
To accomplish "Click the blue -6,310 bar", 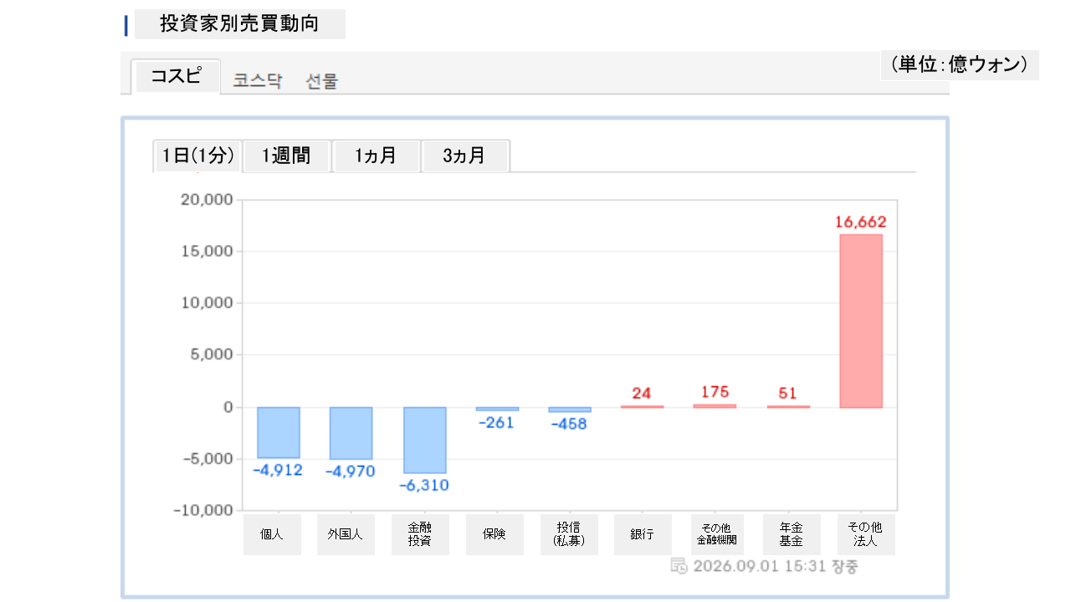I will (x=424, y=440).
